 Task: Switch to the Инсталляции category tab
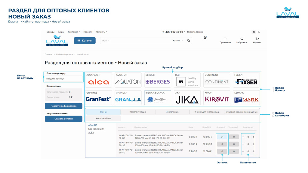[172, 112]
